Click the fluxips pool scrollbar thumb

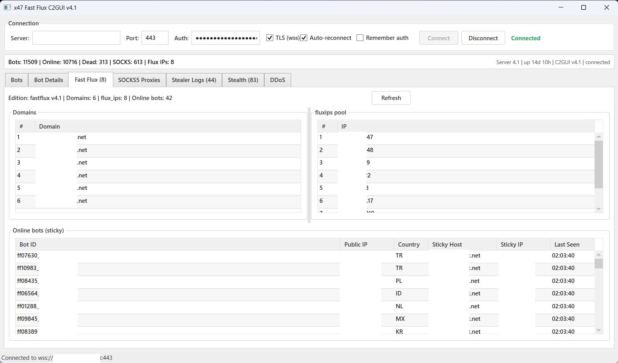(598, 165)
